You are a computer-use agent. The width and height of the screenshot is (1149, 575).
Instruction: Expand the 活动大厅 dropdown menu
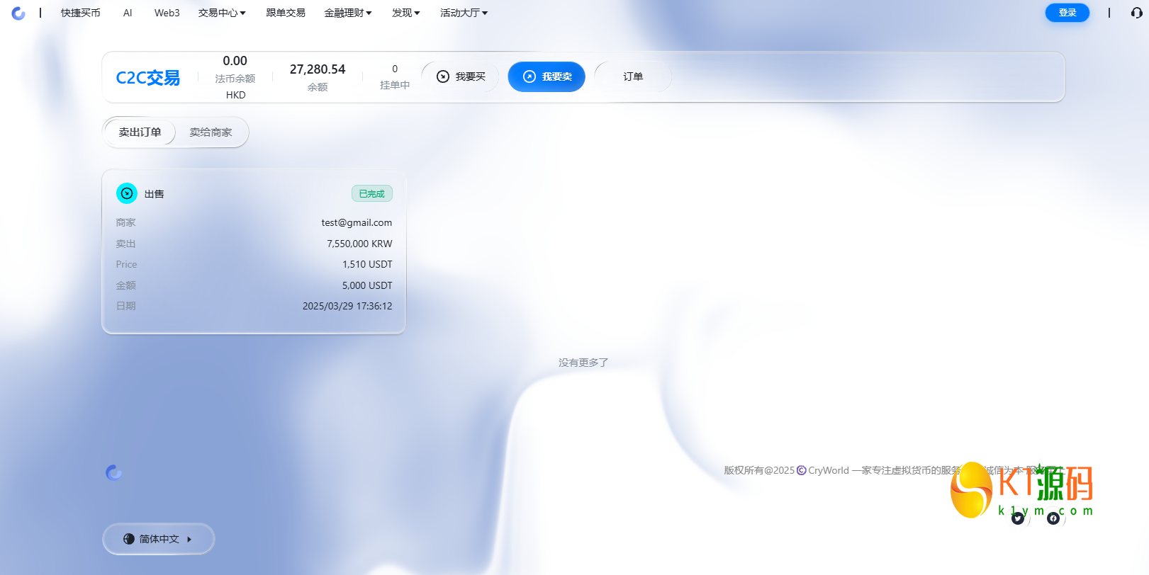pyautogui.click(x=464, y=13)
